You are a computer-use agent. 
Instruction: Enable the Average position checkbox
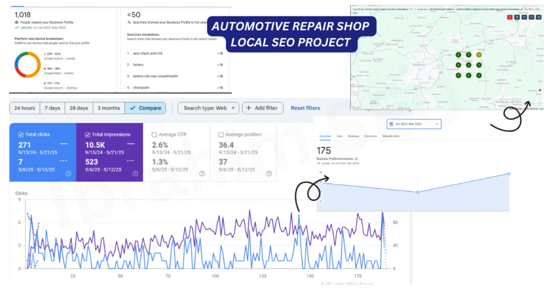[x=221, y=135]
